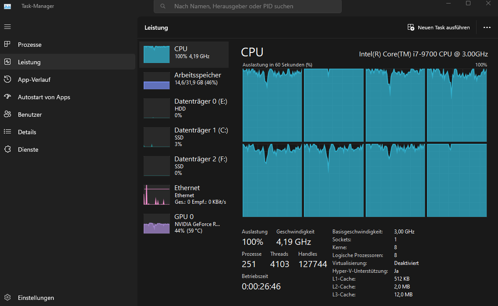Click the Task-Manager app icon in title bar

pyautogui.click(x=7, y=6)
